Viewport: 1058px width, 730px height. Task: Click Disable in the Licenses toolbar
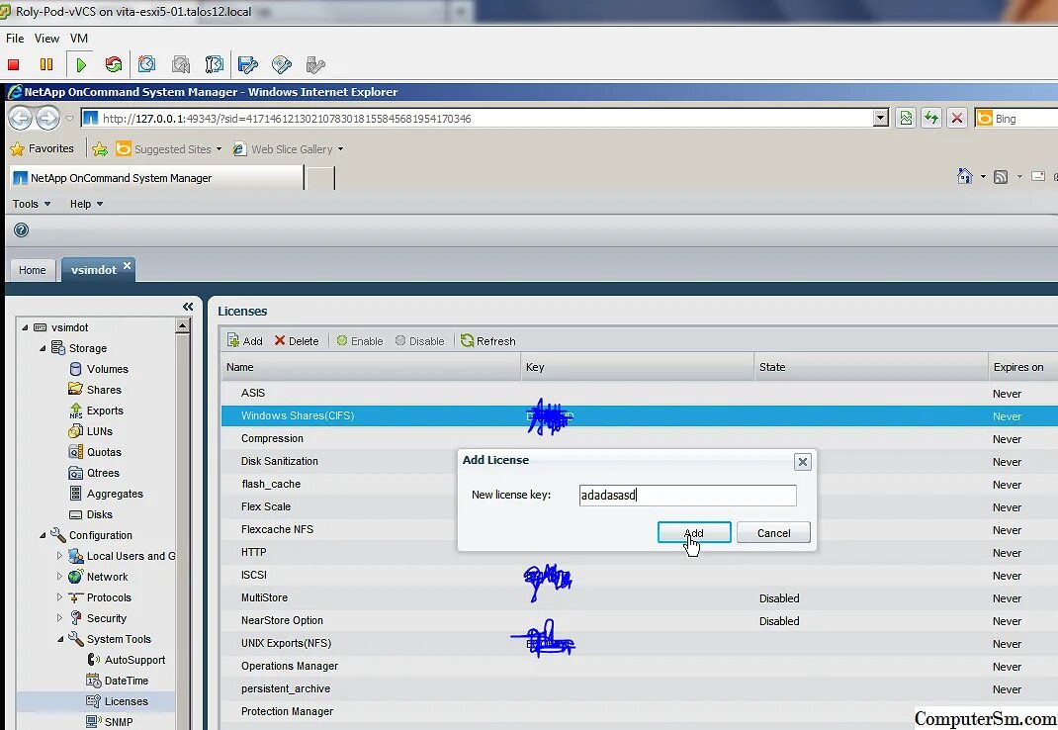point(419,341)
